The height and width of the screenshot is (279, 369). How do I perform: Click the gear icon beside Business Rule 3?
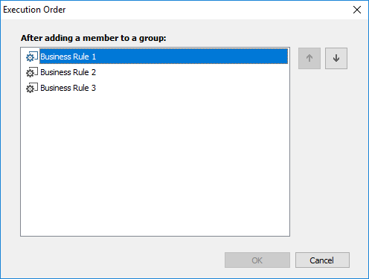pos(32,88)
